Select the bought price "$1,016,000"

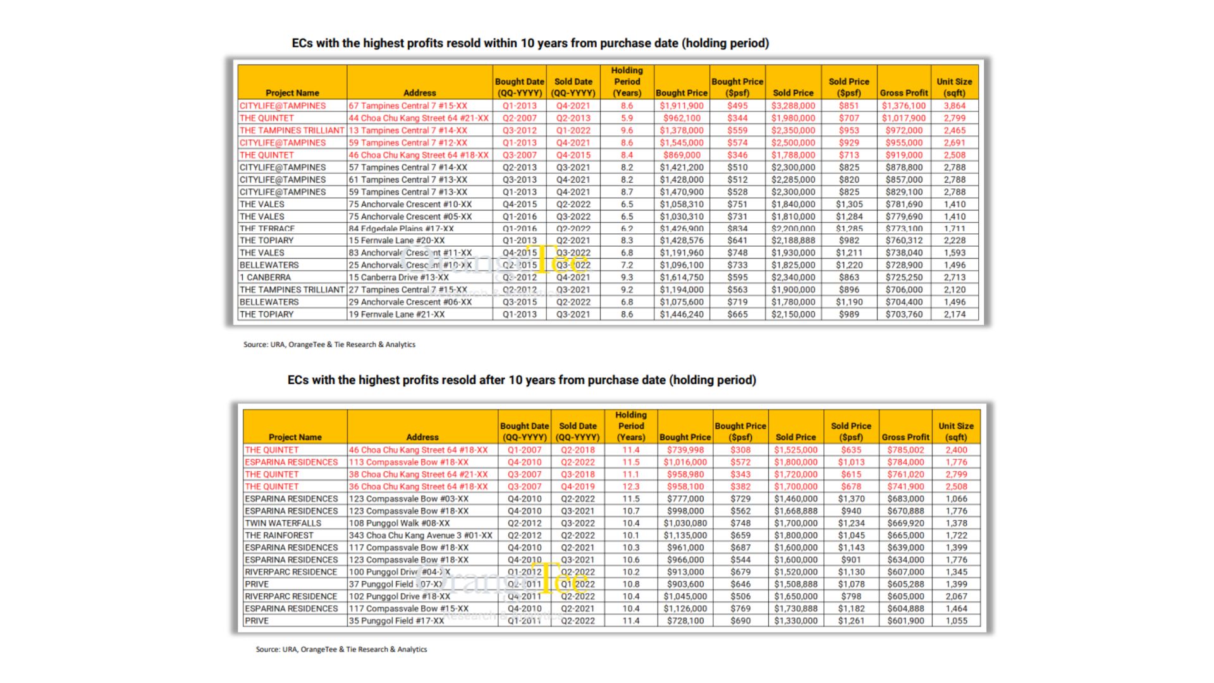[685, 462]
